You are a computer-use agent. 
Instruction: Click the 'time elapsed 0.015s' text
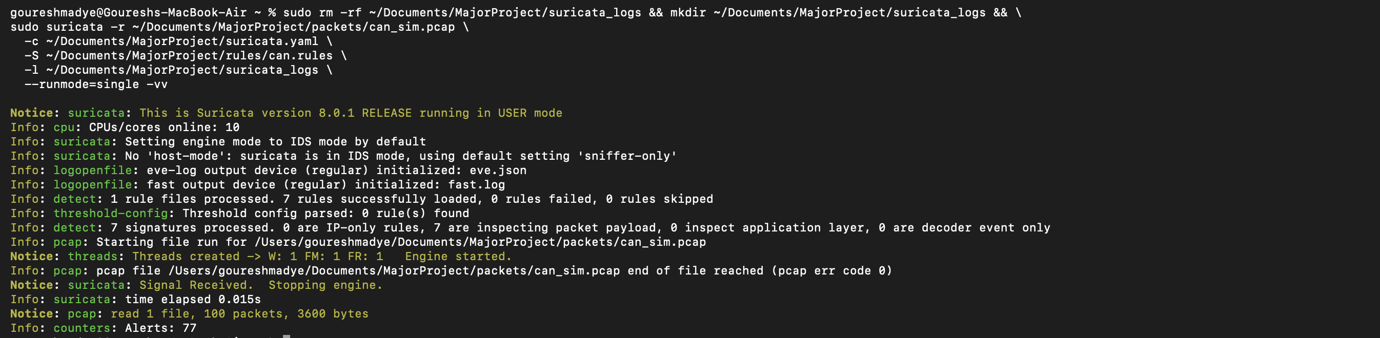[x=193, y=300]
